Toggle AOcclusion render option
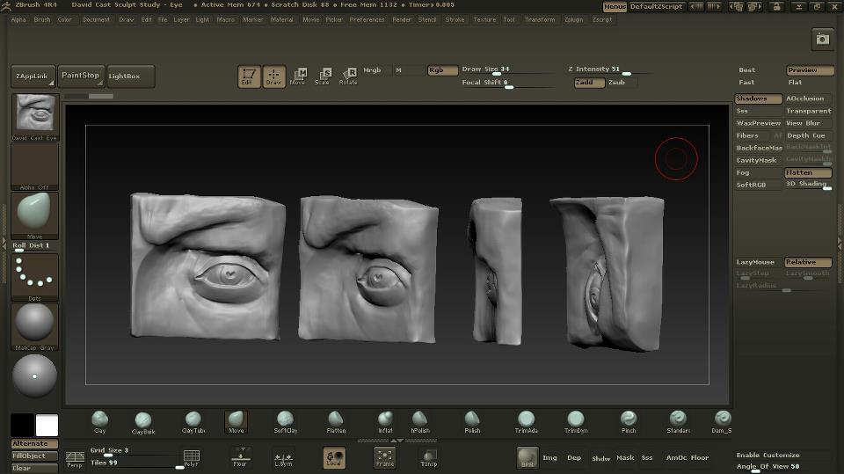The width and height of the screenshot is (844, 474). point(808,98)
